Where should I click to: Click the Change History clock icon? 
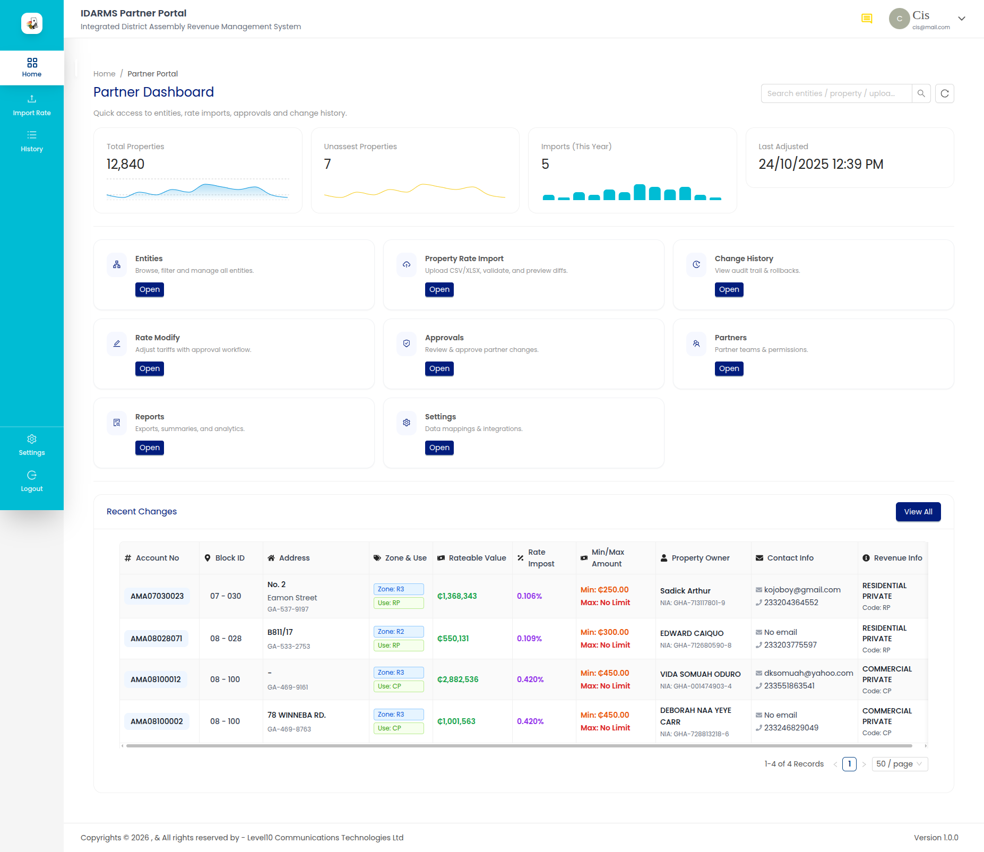click(696, 264)
